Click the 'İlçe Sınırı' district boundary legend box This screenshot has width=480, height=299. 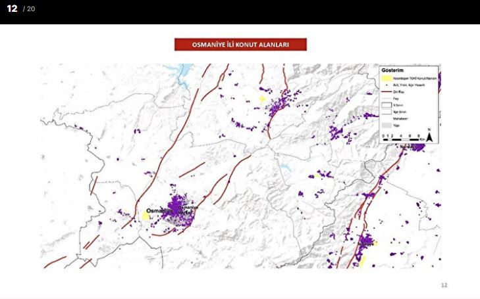click(387, 112)
